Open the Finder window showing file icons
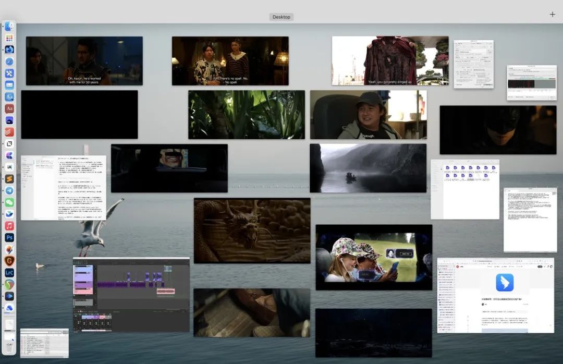The height and width of the screenshot is (364, 563). coord(464,189)
